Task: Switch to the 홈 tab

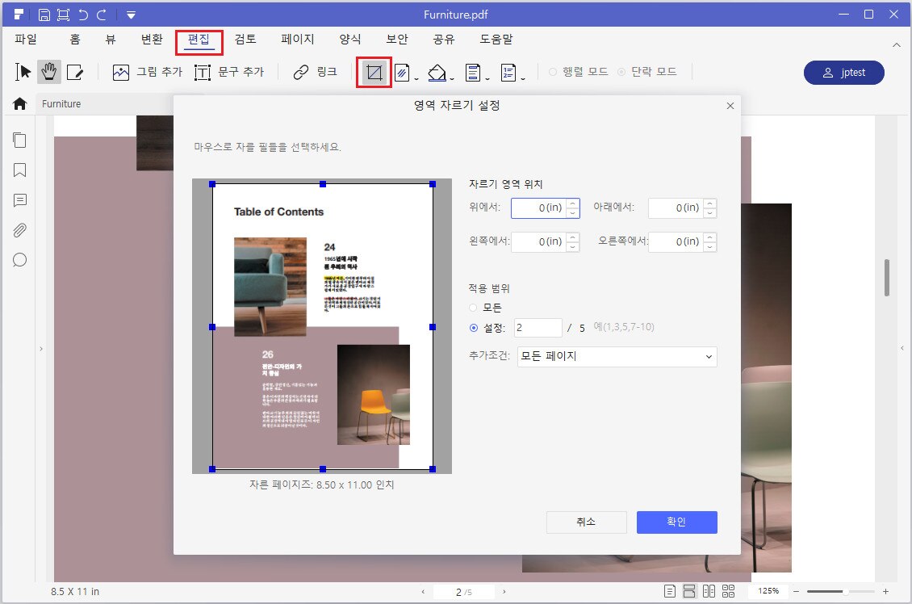Action: (x=74, y=39)
